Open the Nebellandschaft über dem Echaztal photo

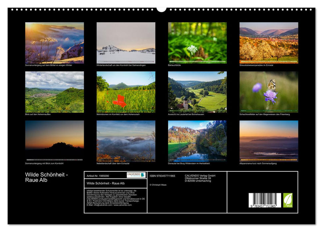tap(126, 141)
